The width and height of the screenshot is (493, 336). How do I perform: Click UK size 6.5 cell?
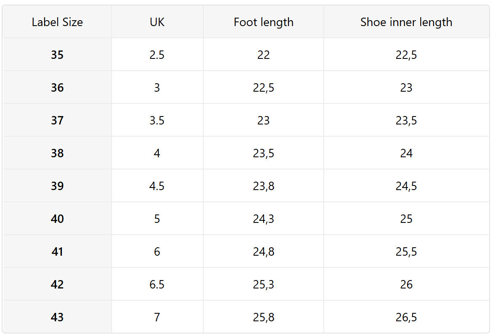tap(157, 284)
